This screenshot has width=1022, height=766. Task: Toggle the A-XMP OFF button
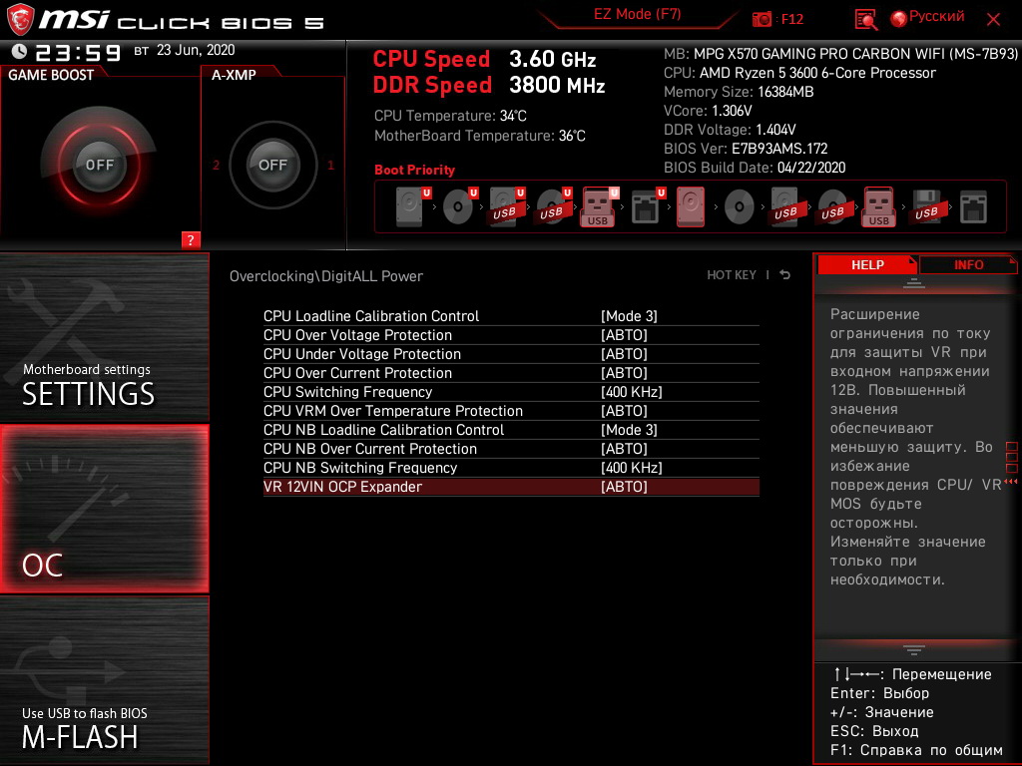(272, 165)
